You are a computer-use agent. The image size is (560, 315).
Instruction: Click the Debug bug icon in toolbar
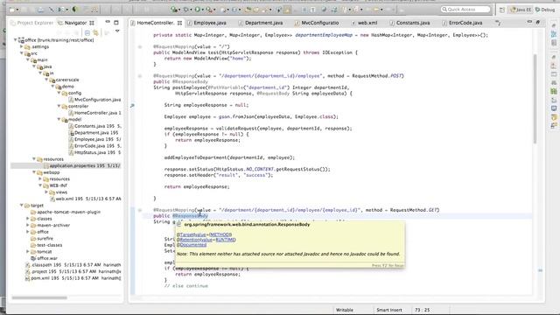[x=185, y=10]
